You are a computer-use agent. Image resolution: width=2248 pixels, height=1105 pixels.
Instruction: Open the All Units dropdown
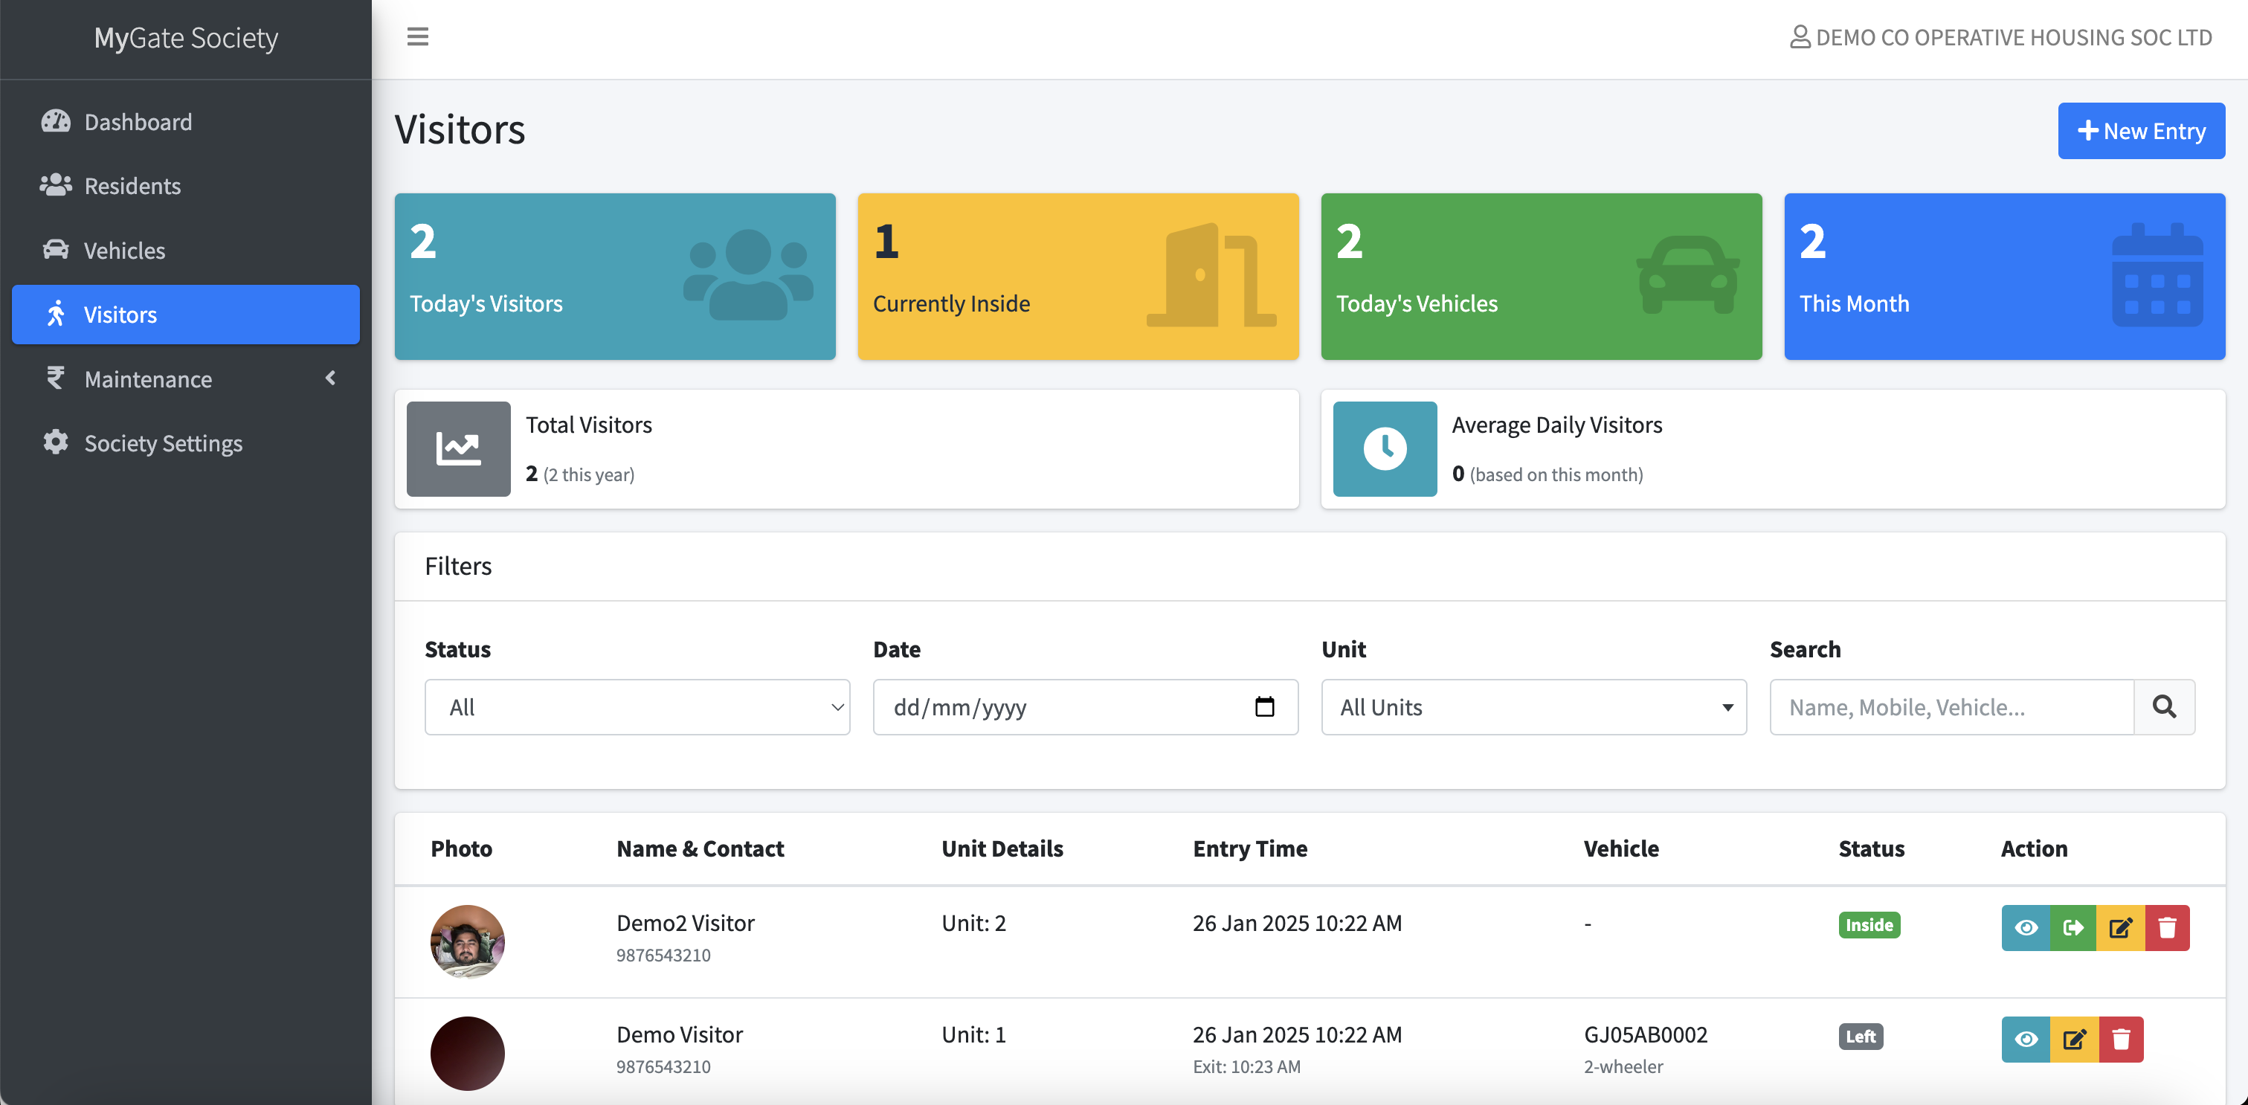tap(1533, 706)
